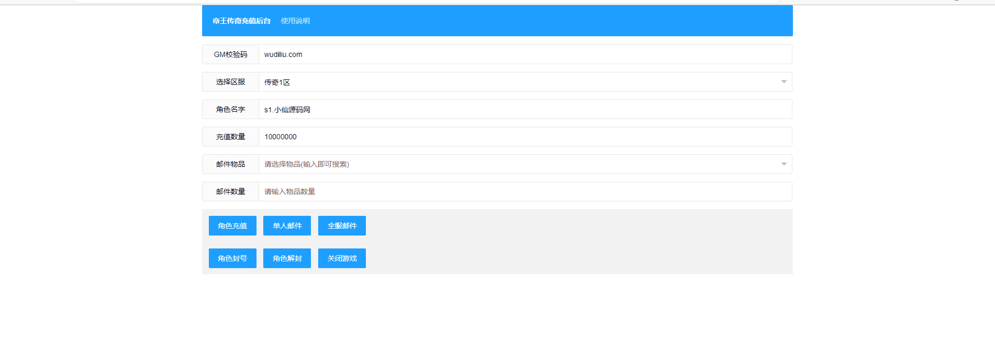Click the 角色名字 label

point(231,109)
